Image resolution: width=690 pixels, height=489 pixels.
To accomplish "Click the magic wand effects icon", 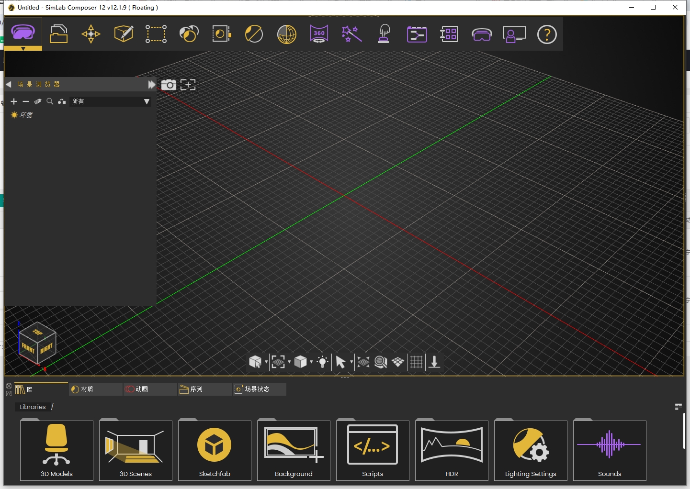I will [351, 34].
